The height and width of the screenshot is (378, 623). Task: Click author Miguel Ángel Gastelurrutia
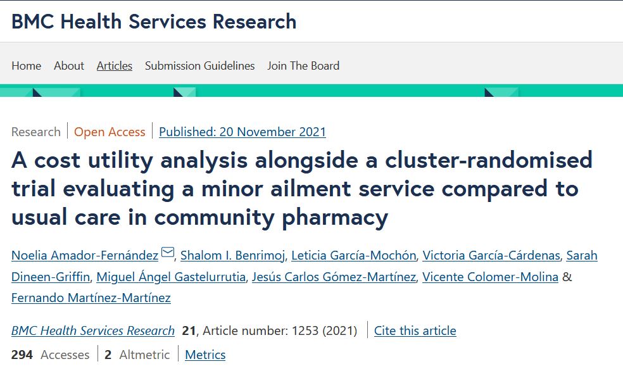pos(171,277)
